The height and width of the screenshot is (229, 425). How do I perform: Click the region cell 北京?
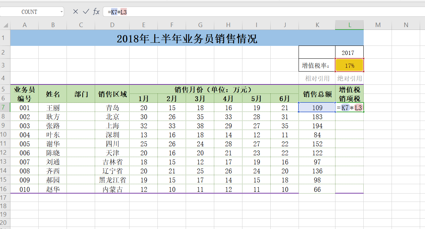pos(112,117)
